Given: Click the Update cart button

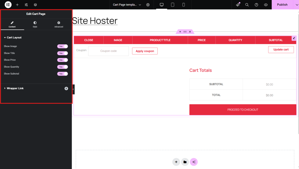Looking at the screenshot, I should [281, 49].
